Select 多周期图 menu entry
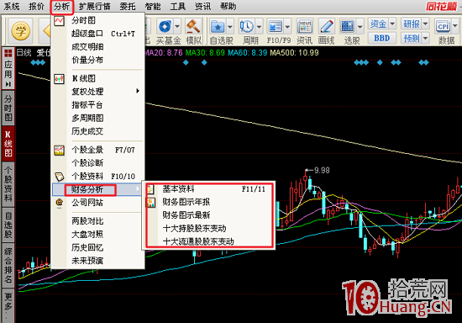462x323 pixels. (98, 119)
